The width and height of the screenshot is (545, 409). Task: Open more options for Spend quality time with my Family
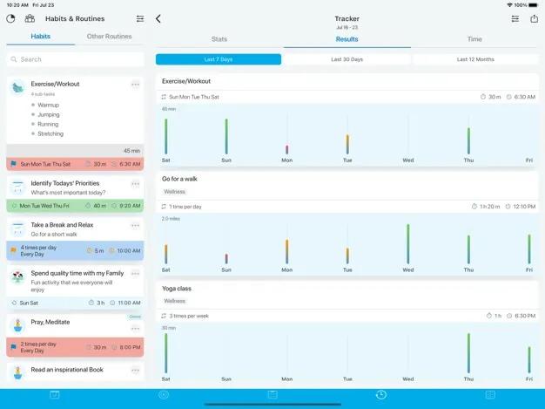pos(135,274)
